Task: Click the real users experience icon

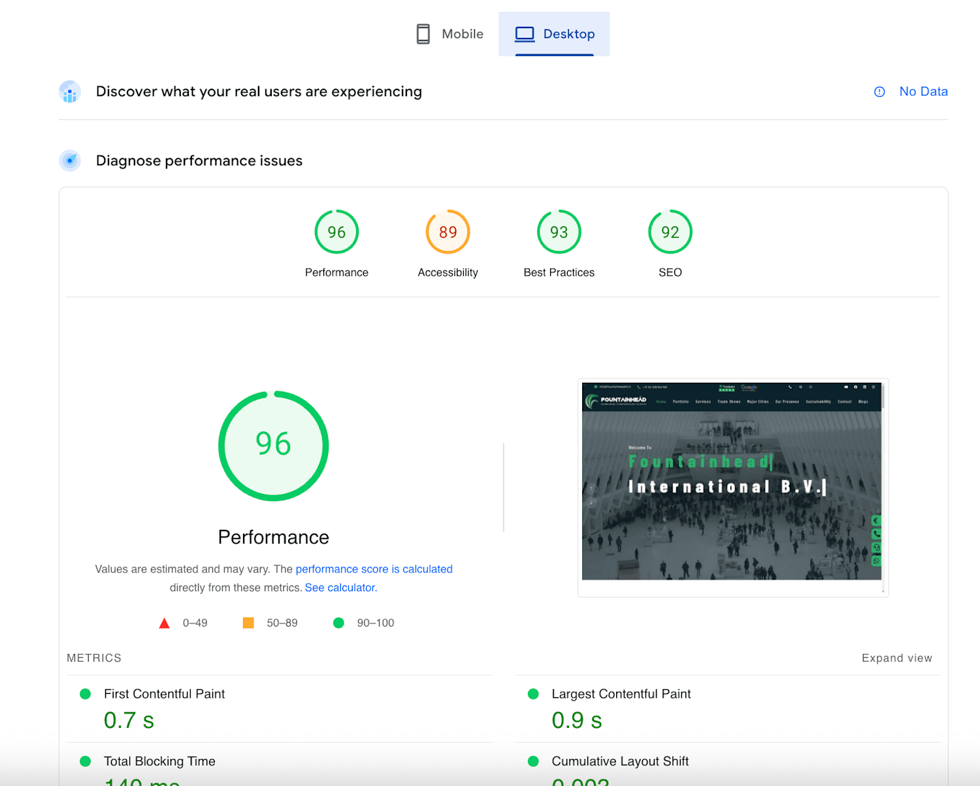Action: [70, 91]
